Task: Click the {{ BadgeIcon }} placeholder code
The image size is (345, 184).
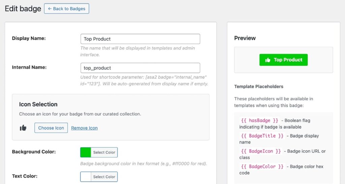Action: click(261, 151)
